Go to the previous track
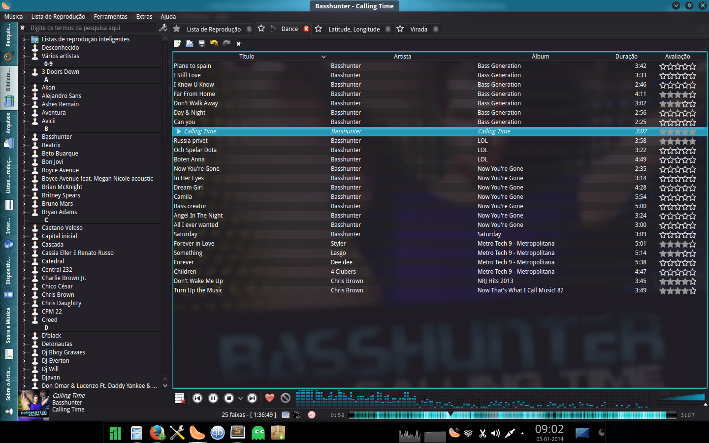709x443 pixels. (197, 398)
